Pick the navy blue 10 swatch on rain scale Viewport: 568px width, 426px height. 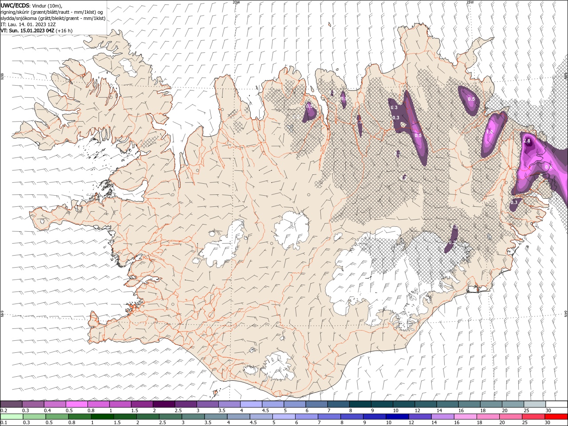397,417
